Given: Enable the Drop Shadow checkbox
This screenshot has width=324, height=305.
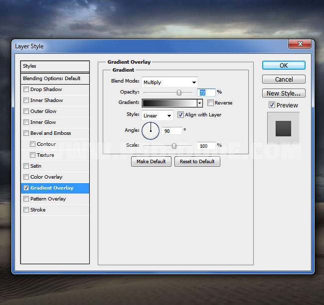Looking at the screenshot, I should pos(26,90).
